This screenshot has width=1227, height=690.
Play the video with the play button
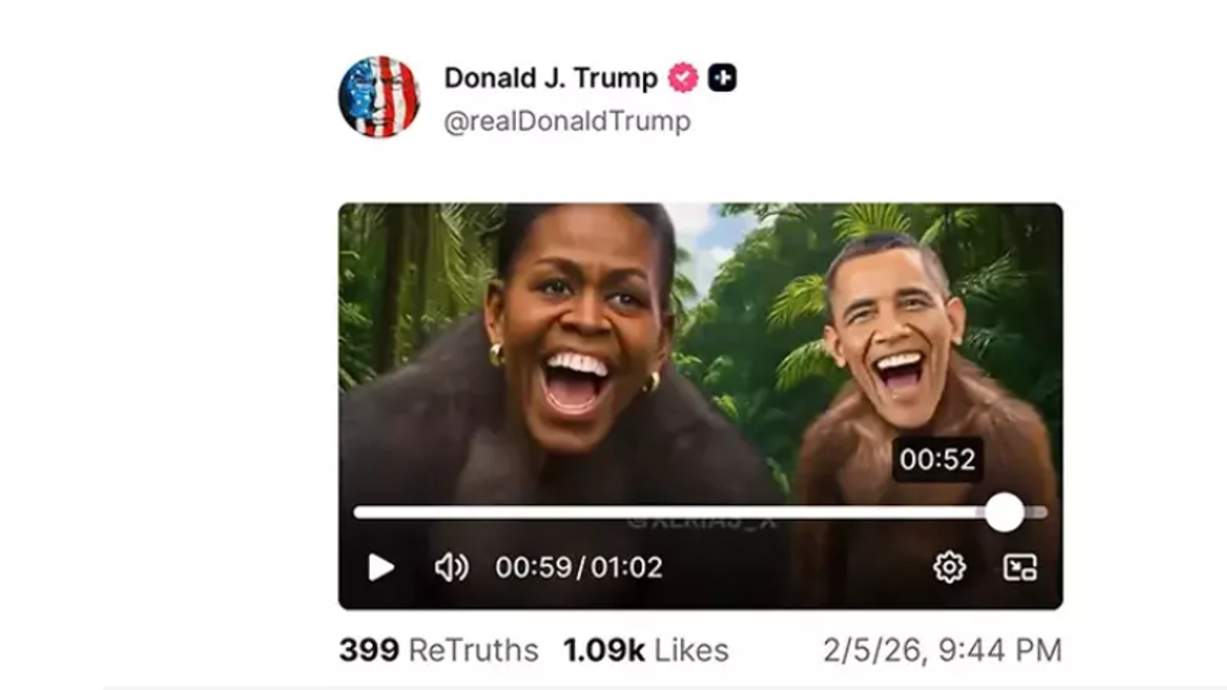tap(381, 567)
